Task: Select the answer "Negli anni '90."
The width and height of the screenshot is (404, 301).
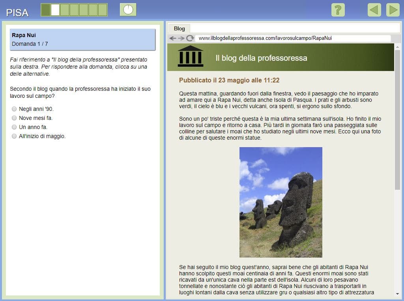Action: pyautogui.click(x=15, y=109)
